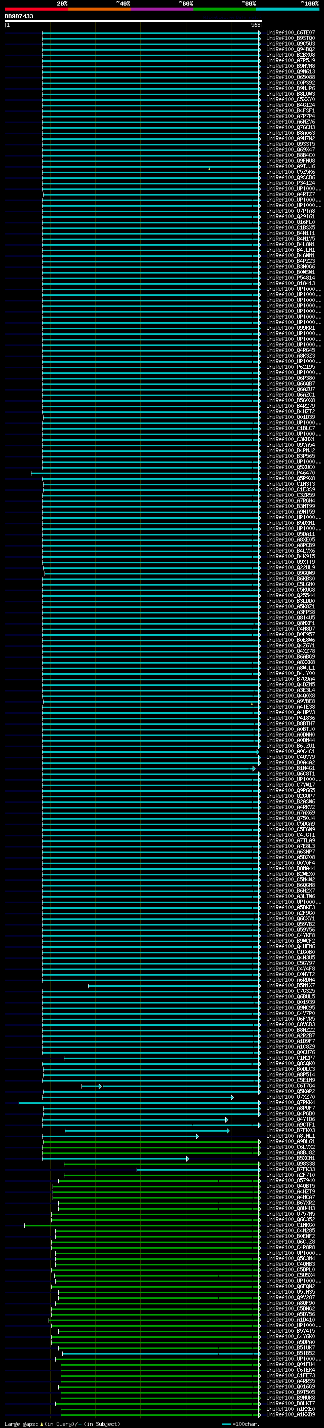324x1428 pixels.
Task: Open the UniRef100_Q8U4H3 label
Action: point(290,1209)
